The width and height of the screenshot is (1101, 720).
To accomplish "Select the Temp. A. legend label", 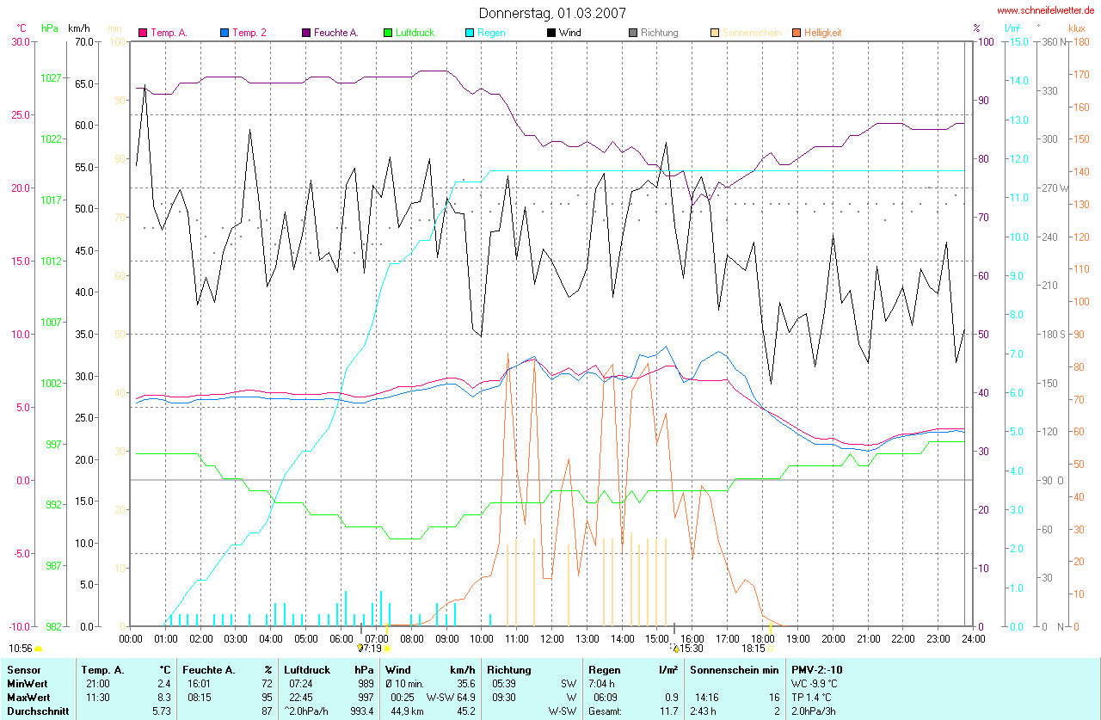I will [x=169, y=33].
